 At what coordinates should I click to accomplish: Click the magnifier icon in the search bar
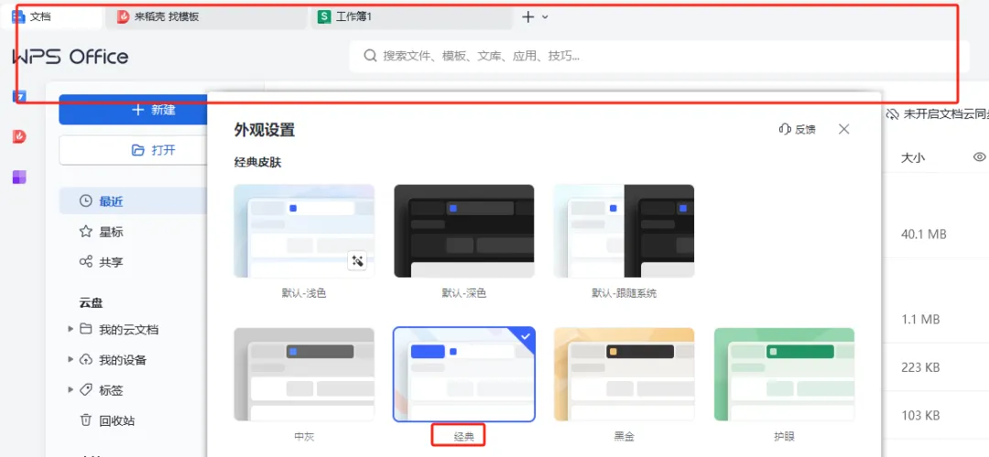370,56
